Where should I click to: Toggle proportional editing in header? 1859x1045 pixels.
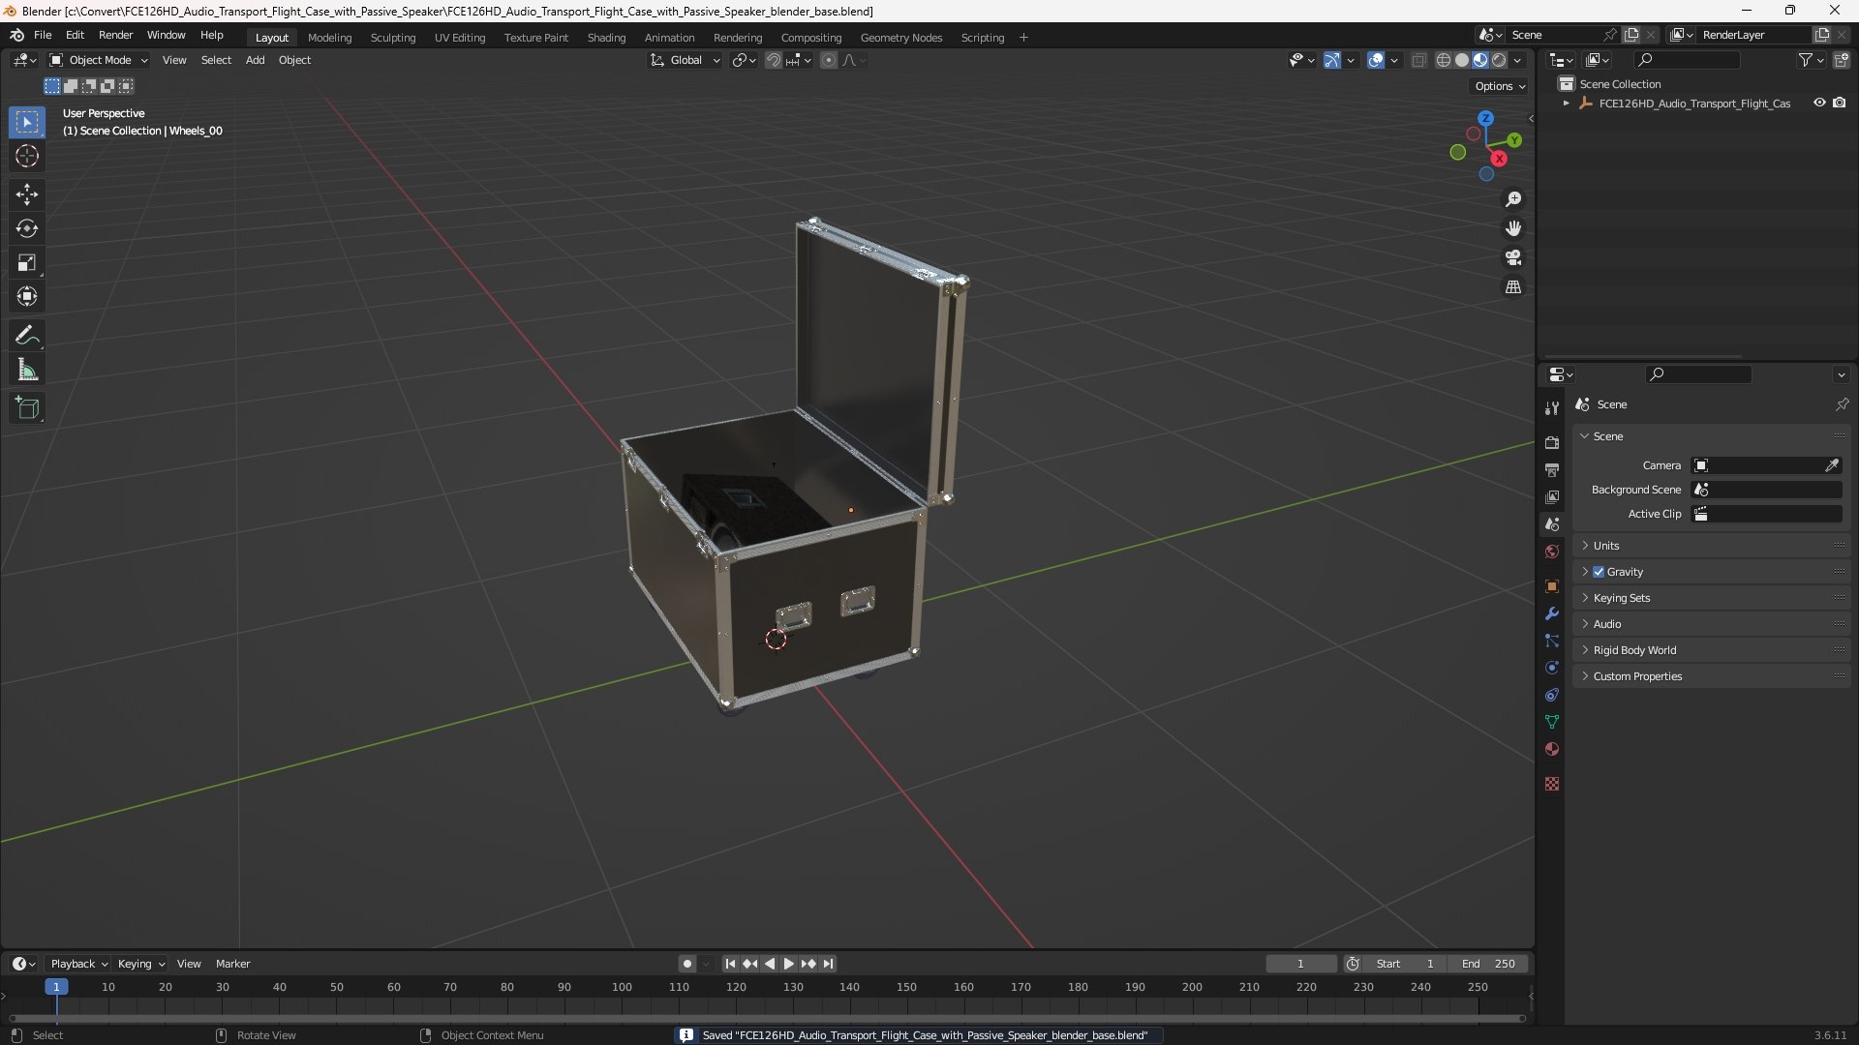click(829, 60)
